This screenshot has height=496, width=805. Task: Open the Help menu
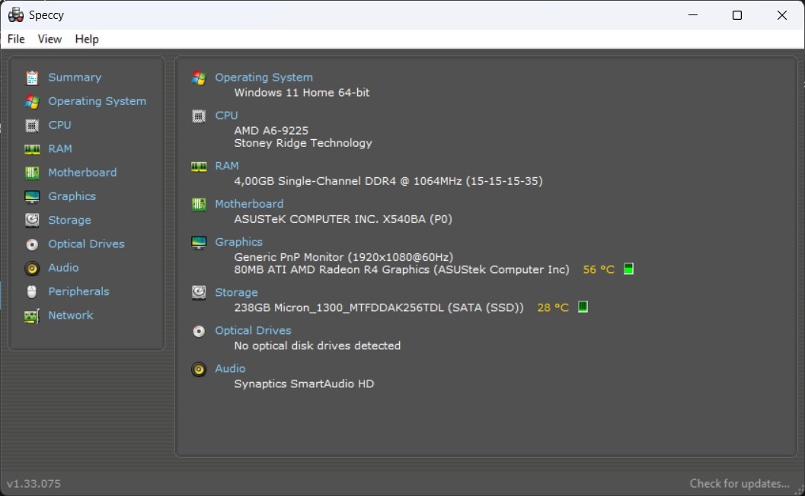pos(87,39)
